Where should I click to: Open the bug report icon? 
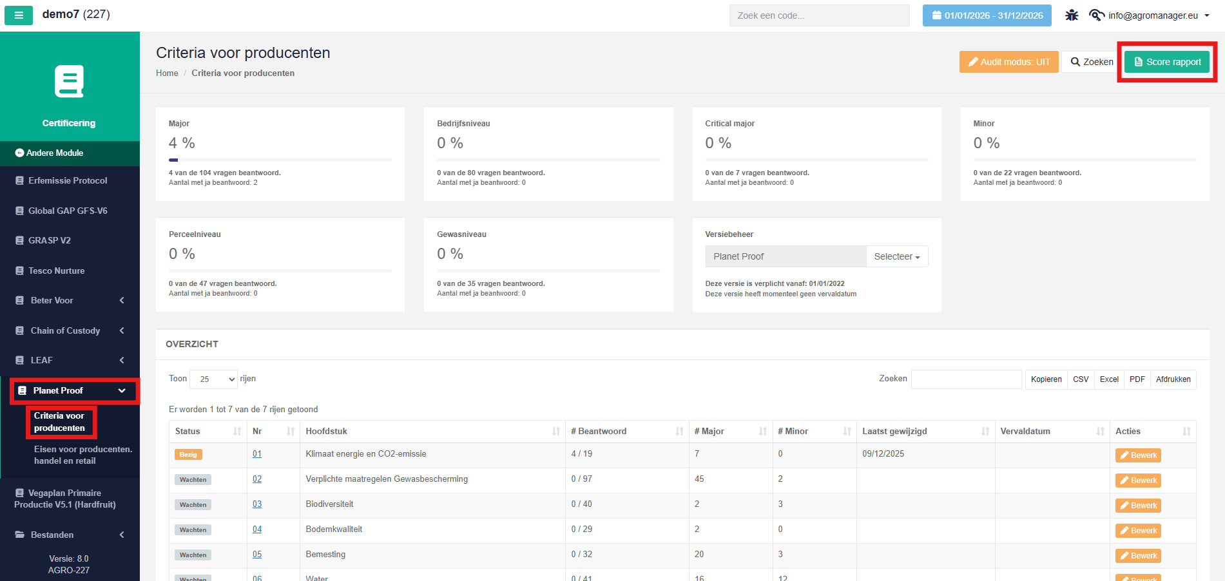click(1072, 15)
